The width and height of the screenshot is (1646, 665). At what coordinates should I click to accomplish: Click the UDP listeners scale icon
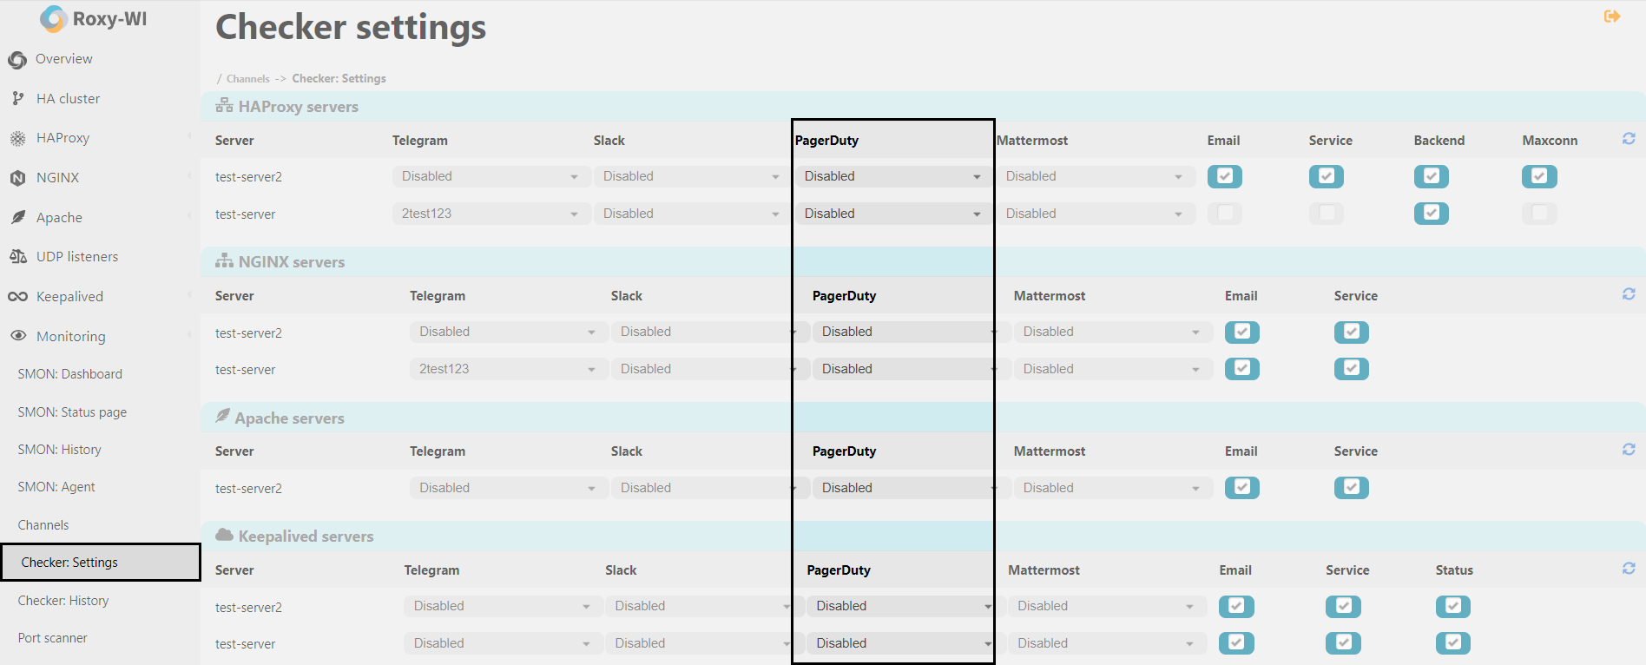(17, 257)
